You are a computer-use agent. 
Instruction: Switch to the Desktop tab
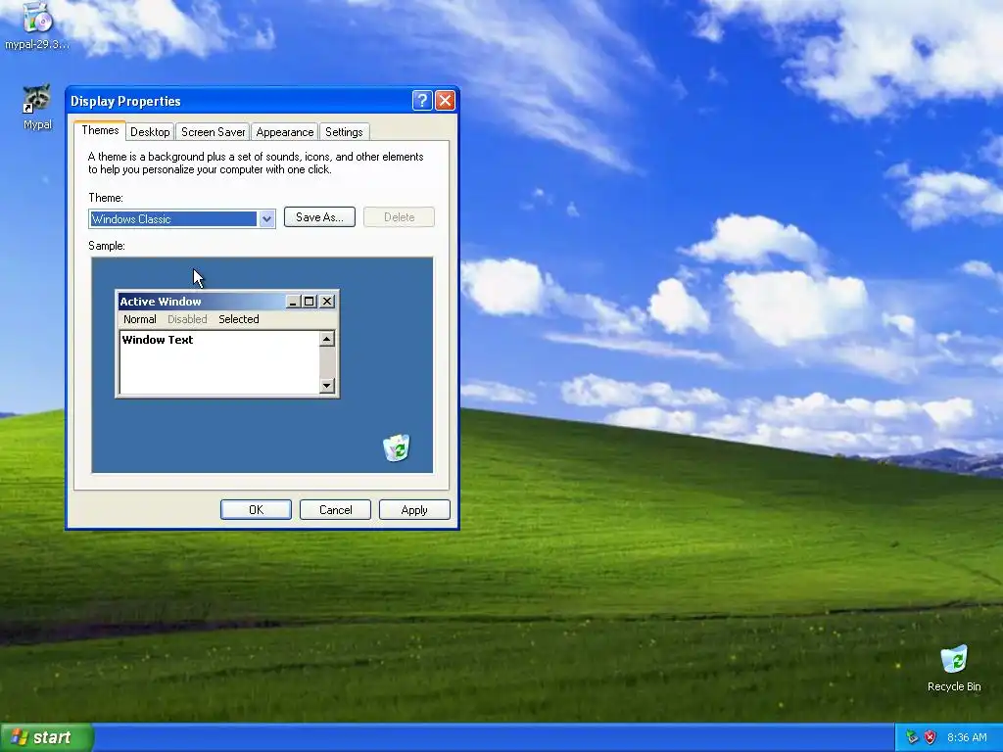150,132
